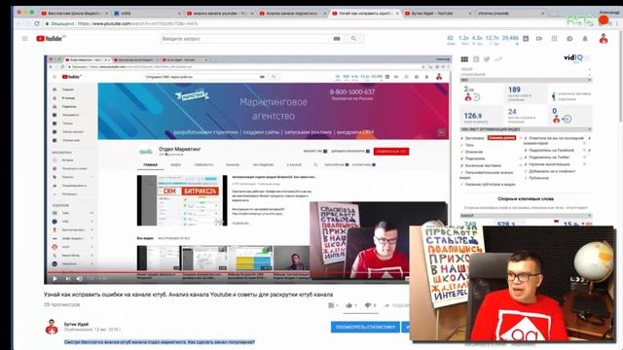Screen dimensions: 623x350
Task: Click the 35 просмотров view count
Action: pos(62,304)
